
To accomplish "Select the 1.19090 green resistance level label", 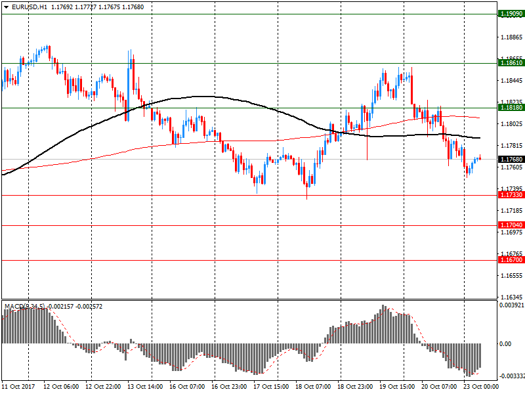I will (511, 14).
